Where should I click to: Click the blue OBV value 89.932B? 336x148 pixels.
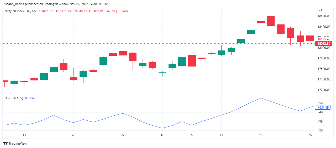(30, 98)
